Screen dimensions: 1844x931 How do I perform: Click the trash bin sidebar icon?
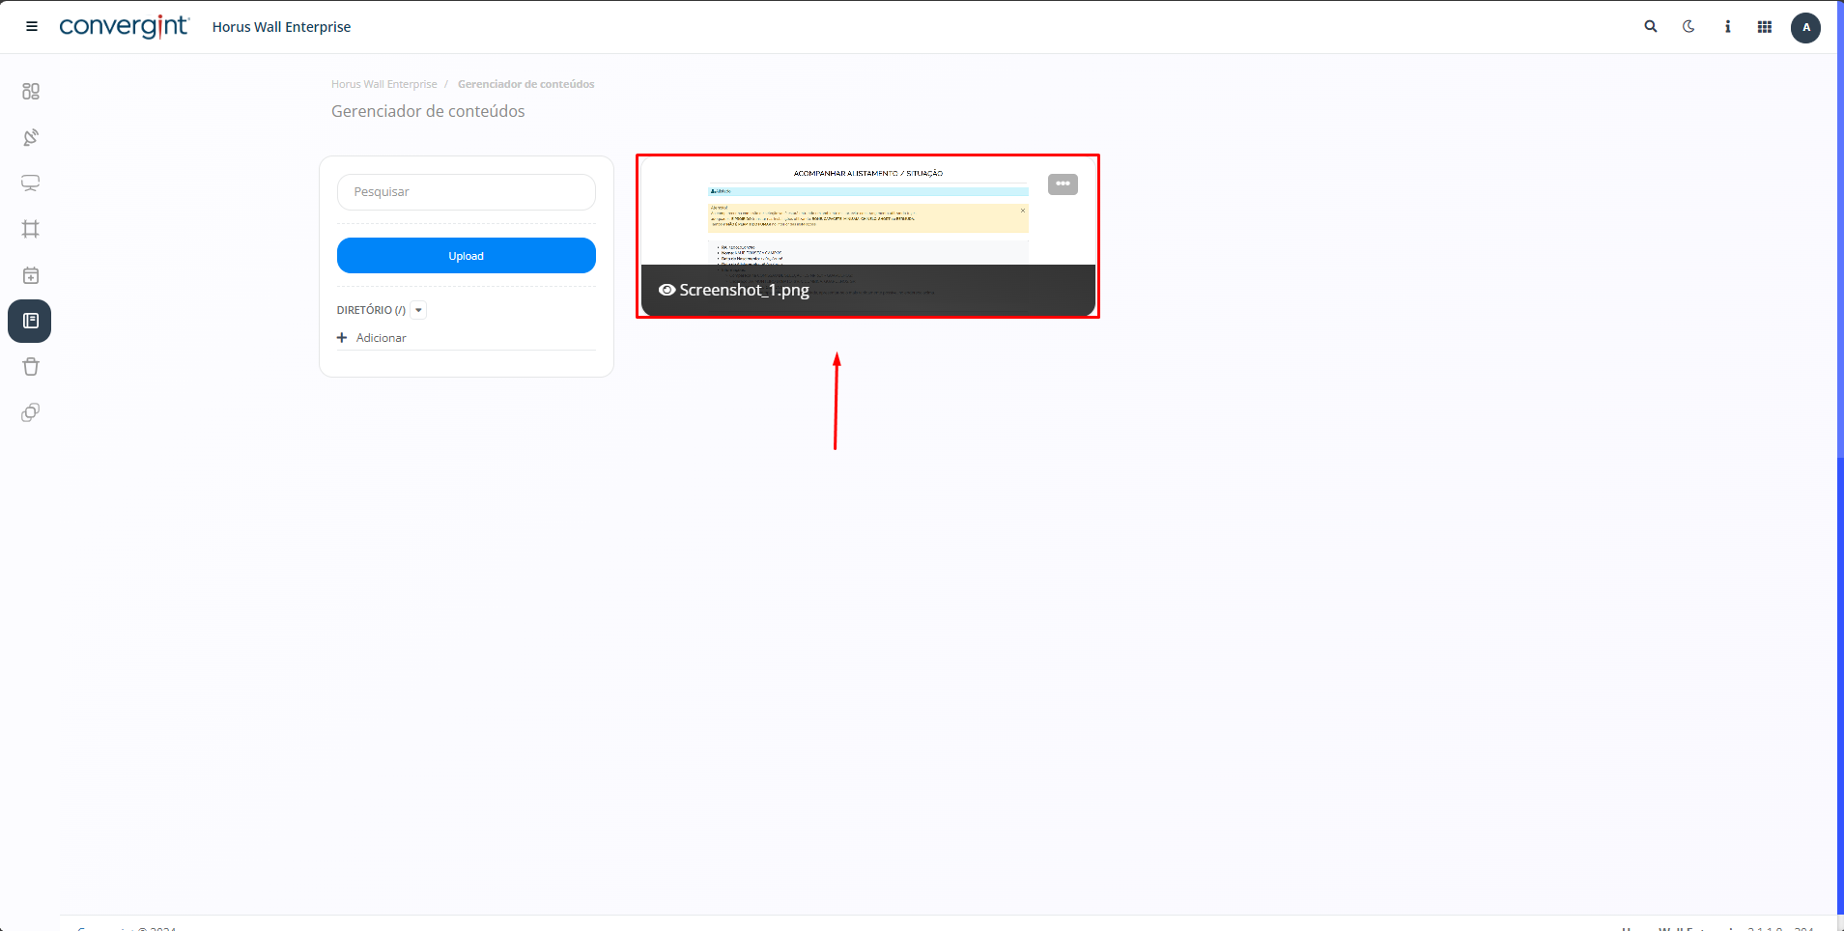31,367
